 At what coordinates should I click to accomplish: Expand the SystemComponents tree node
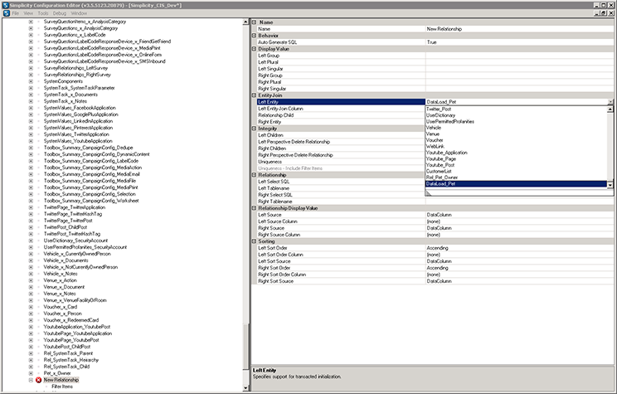[x=31, y=81]
